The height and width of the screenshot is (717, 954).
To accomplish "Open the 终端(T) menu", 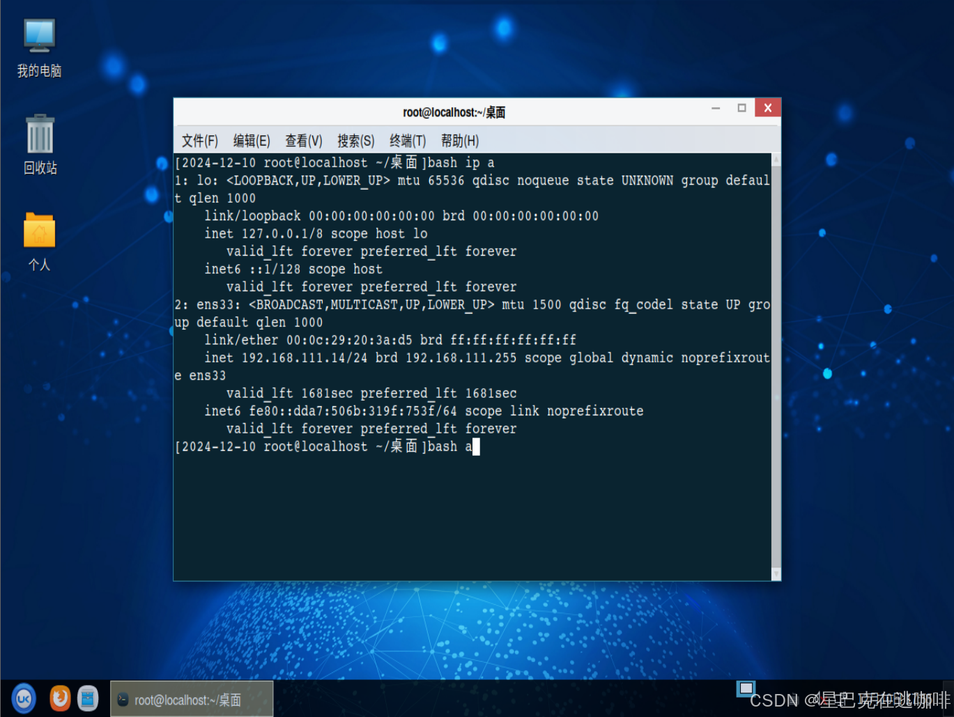I will (408, 141).
